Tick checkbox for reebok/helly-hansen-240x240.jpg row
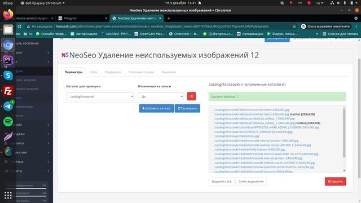 [212, 149]
